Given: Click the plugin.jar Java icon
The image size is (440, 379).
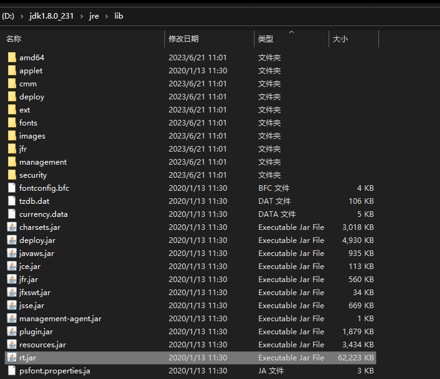Looking at the screenshot, I should [x=12, y=332].
